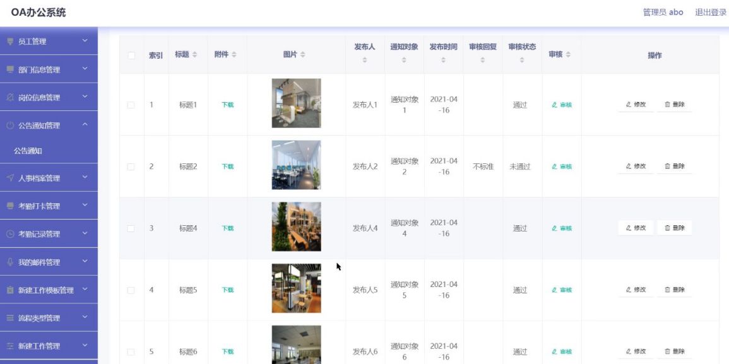
Task: Expand 部门信息管理 menu chevron
Action: (x=85, y=69)
